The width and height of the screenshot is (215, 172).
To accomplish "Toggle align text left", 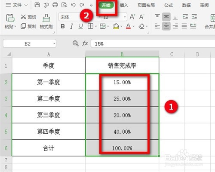I will [157, 26].
